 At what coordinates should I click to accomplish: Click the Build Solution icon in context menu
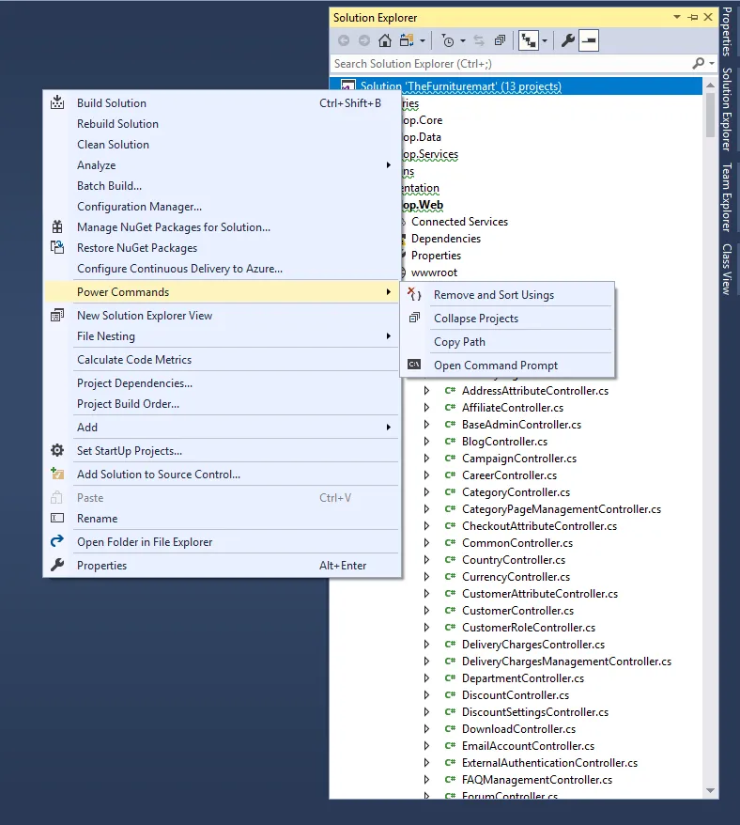[x=56, y=102]
